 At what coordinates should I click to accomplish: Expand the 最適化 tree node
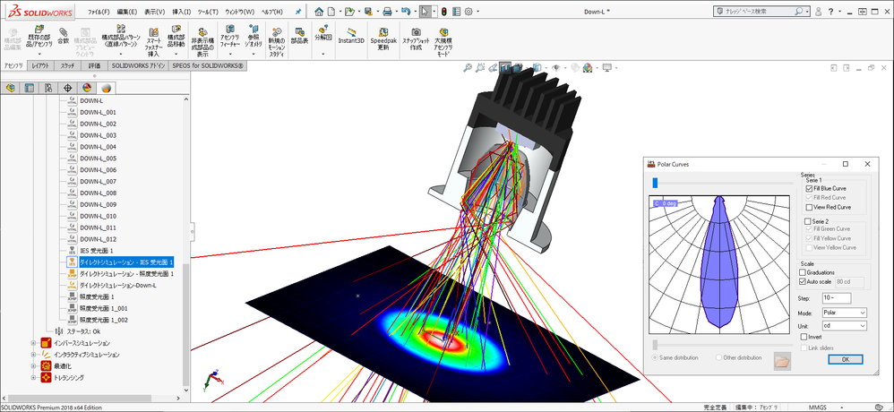(33, 365)
